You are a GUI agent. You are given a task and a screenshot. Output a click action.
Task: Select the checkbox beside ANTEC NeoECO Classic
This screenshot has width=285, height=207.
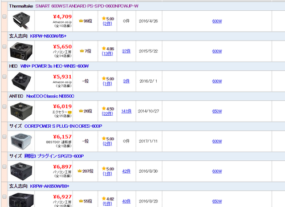pos(4,107)
